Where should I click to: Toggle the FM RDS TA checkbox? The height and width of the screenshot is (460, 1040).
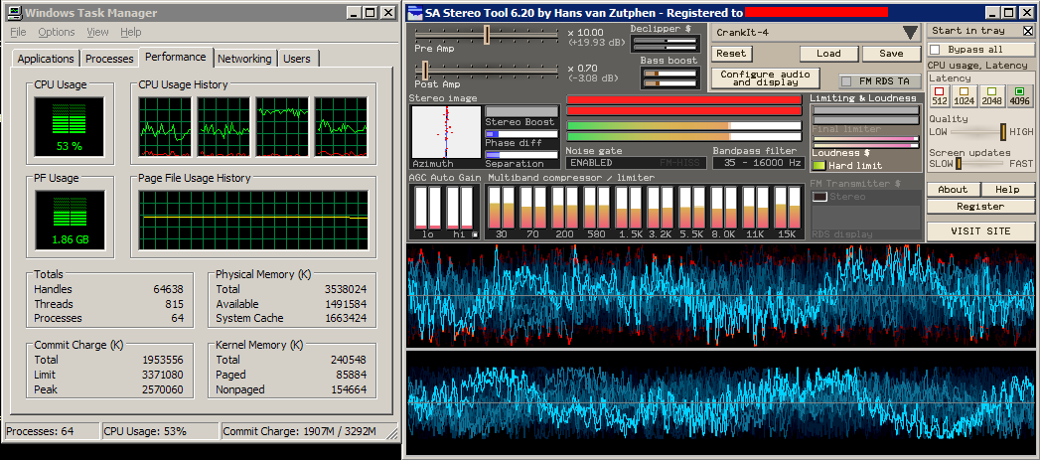pos(846,81)
